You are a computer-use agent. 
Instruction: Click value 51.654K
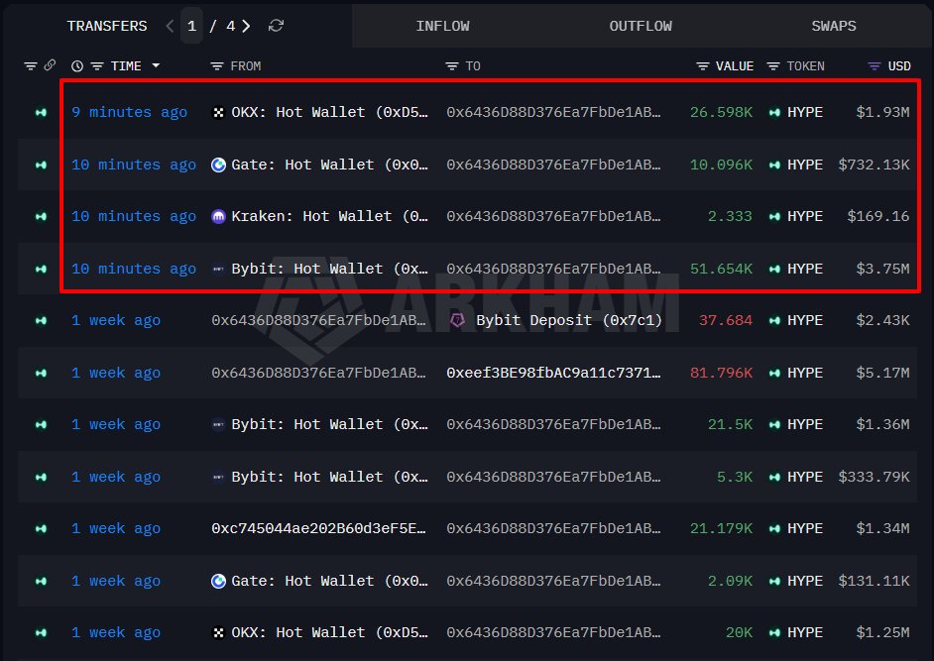(x=721, y=269)
